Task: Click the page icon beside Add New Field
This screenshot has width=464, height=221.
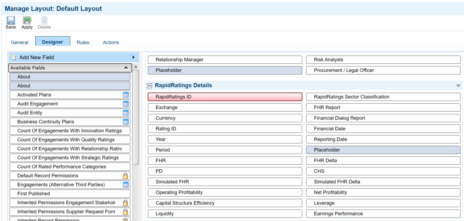Action: (14, 57)
